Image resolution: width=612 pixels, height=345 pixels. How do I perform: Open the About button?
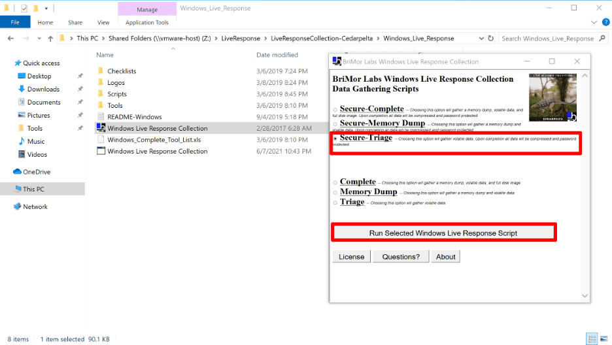pyautogui.click(x=446, y=257)
